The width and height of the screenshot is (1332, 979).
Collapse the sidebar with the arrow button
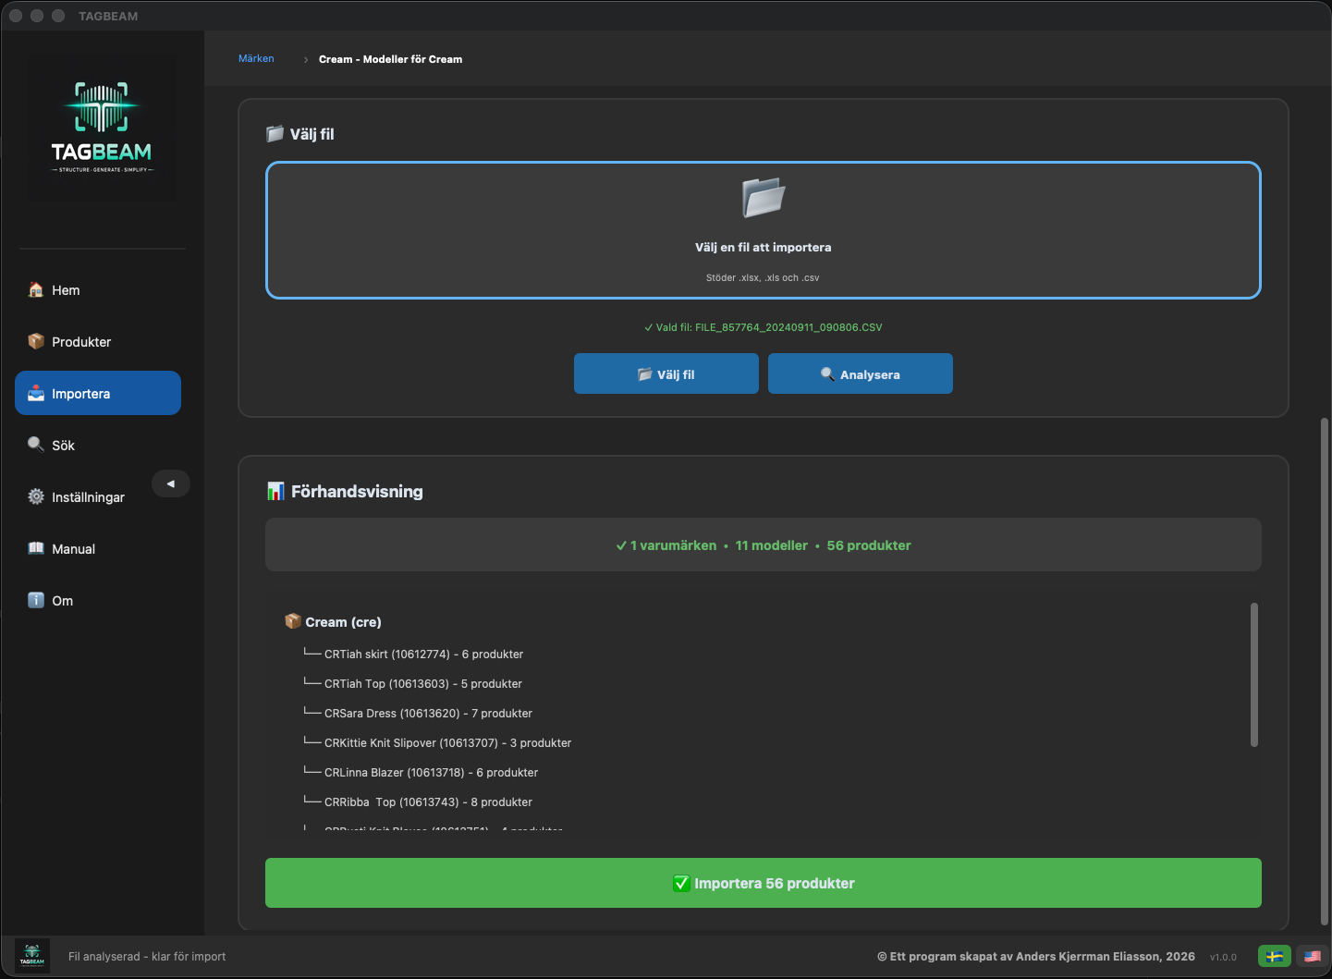(x=171, y=483)
